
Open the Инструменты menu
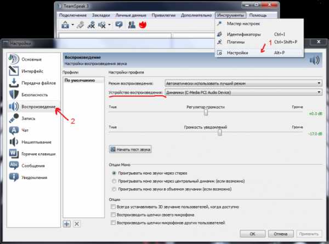[x=230, y=15]
